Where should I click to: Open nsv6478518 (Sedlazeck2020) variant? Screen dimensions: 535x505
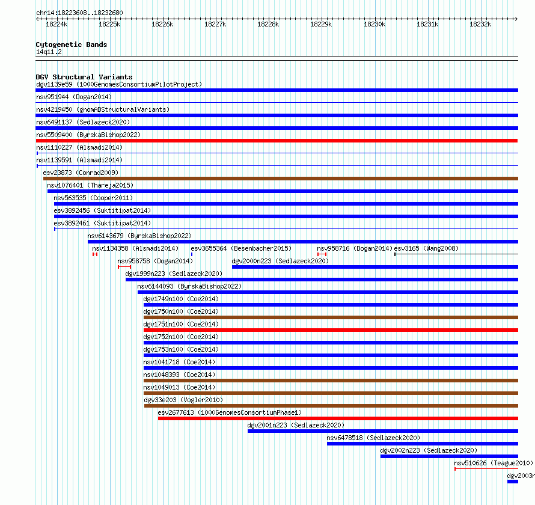(x=373, y=438)
